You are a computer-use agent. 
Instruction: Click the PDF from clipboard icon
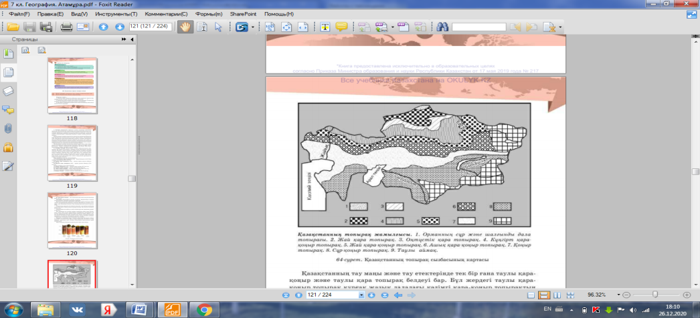420,27
